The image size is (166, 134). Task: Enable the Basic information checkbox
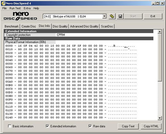click(10, 126)
